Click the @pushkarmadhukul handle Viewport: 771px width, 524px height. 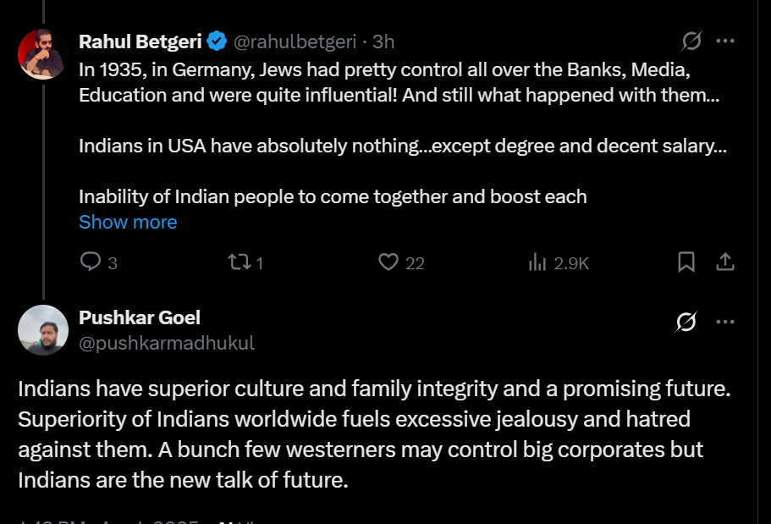coord(166,343)
